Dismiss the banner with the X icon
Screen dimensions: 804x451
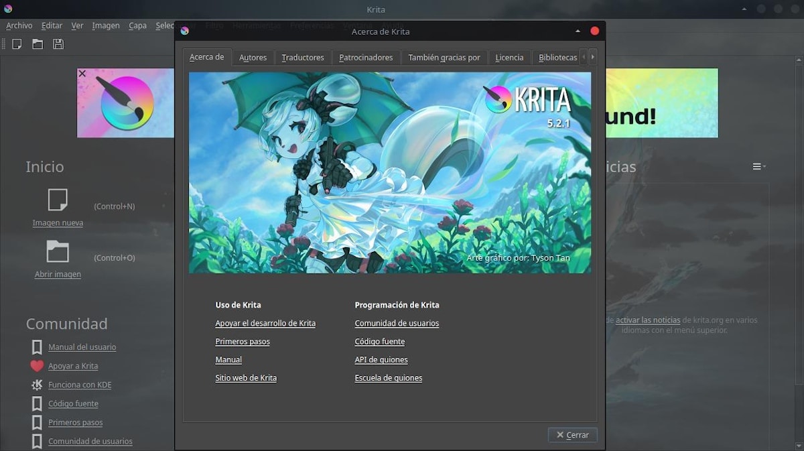(82, 74)
